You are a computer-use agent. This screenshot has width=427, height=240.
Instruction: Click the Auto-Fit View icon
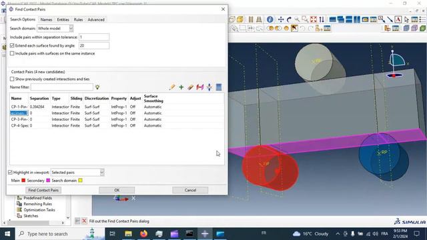point(314,19)
